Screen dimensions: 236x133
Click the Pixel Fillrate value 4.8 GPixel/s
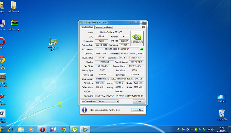102,66
